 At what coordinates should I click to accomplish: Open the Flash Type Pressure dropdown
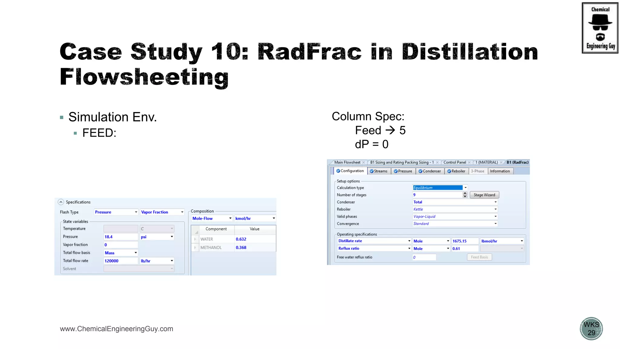(x=116, y=212)
